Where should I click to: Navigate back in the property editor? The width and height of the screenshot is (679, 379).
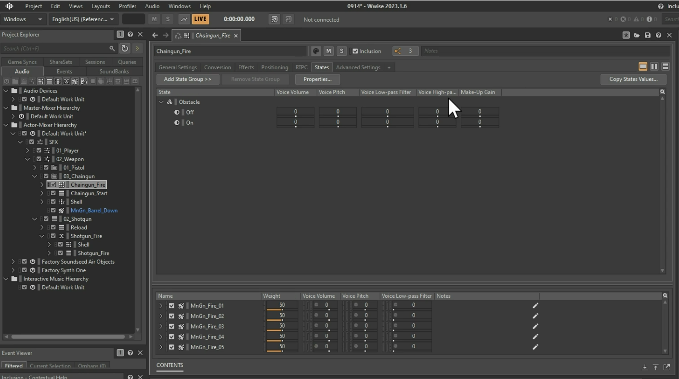(x=155, y=36)
